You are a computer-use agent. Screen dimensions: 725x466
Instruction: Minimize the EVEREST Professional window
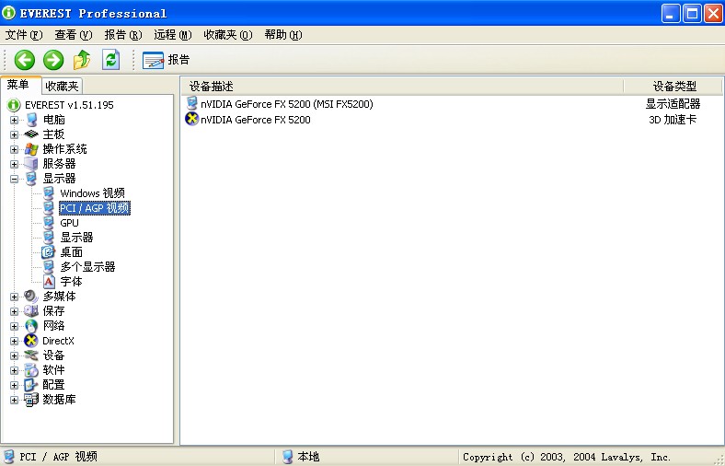point(671,14)
